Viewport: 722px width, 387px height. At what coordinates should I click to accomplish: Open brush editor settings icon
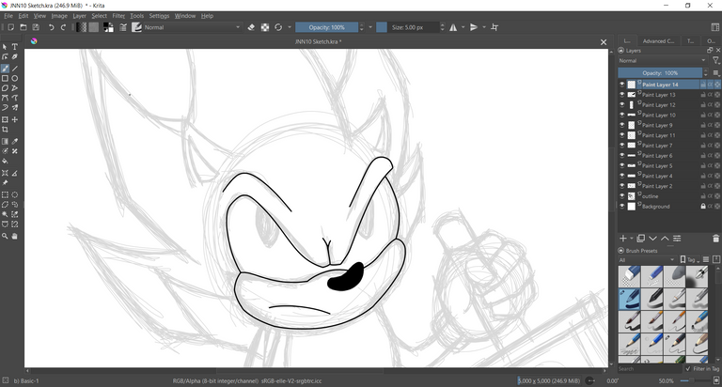coord(123,27)
